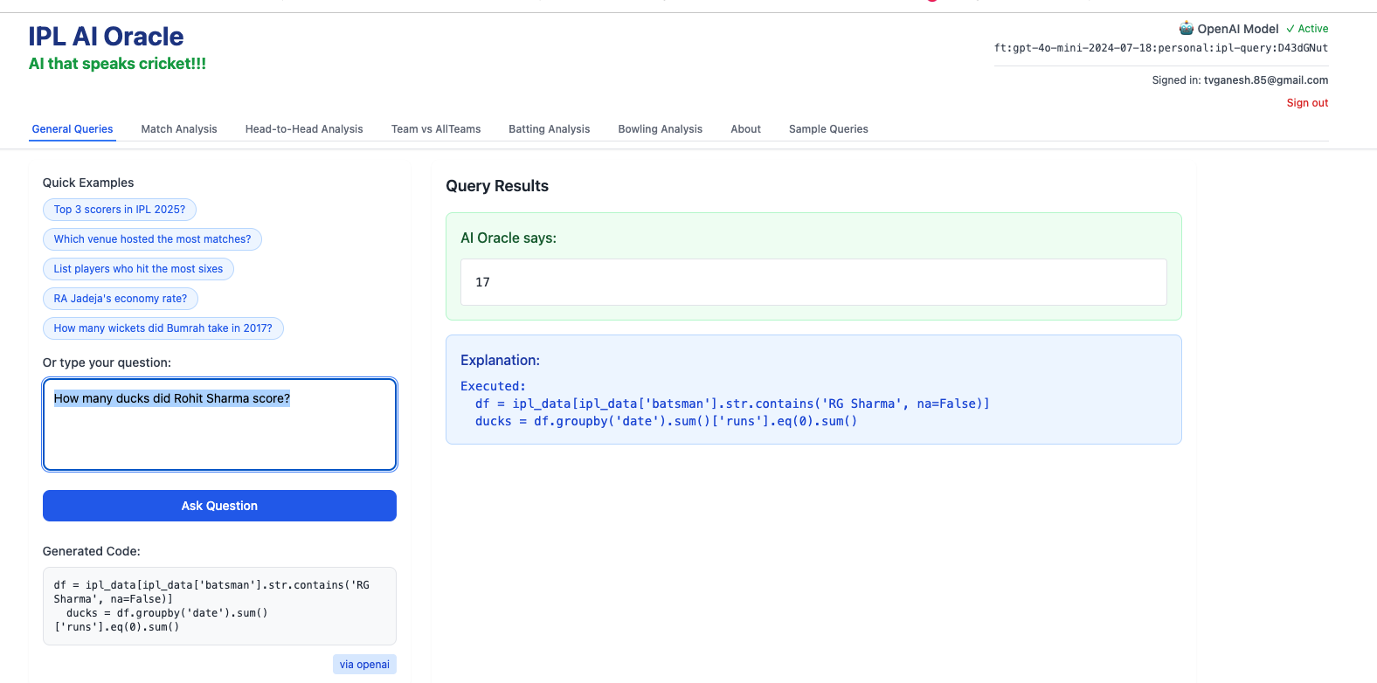Screen dimensions: 1377x683
Task: Click the 'via openai' badge
Action: click(x=364, y=665)
